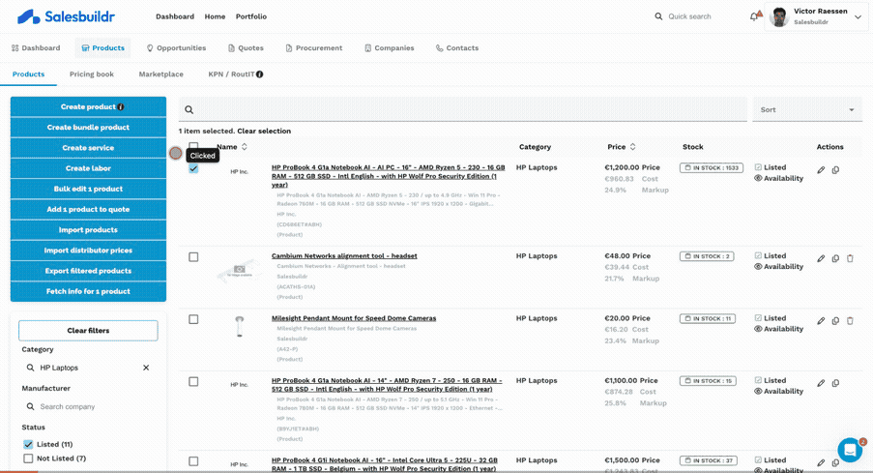This screenshot has width=873, height=473.
Task: Toggle the select-all checkbox in table header
Action: pyautogui.click(x=193, y=146)
